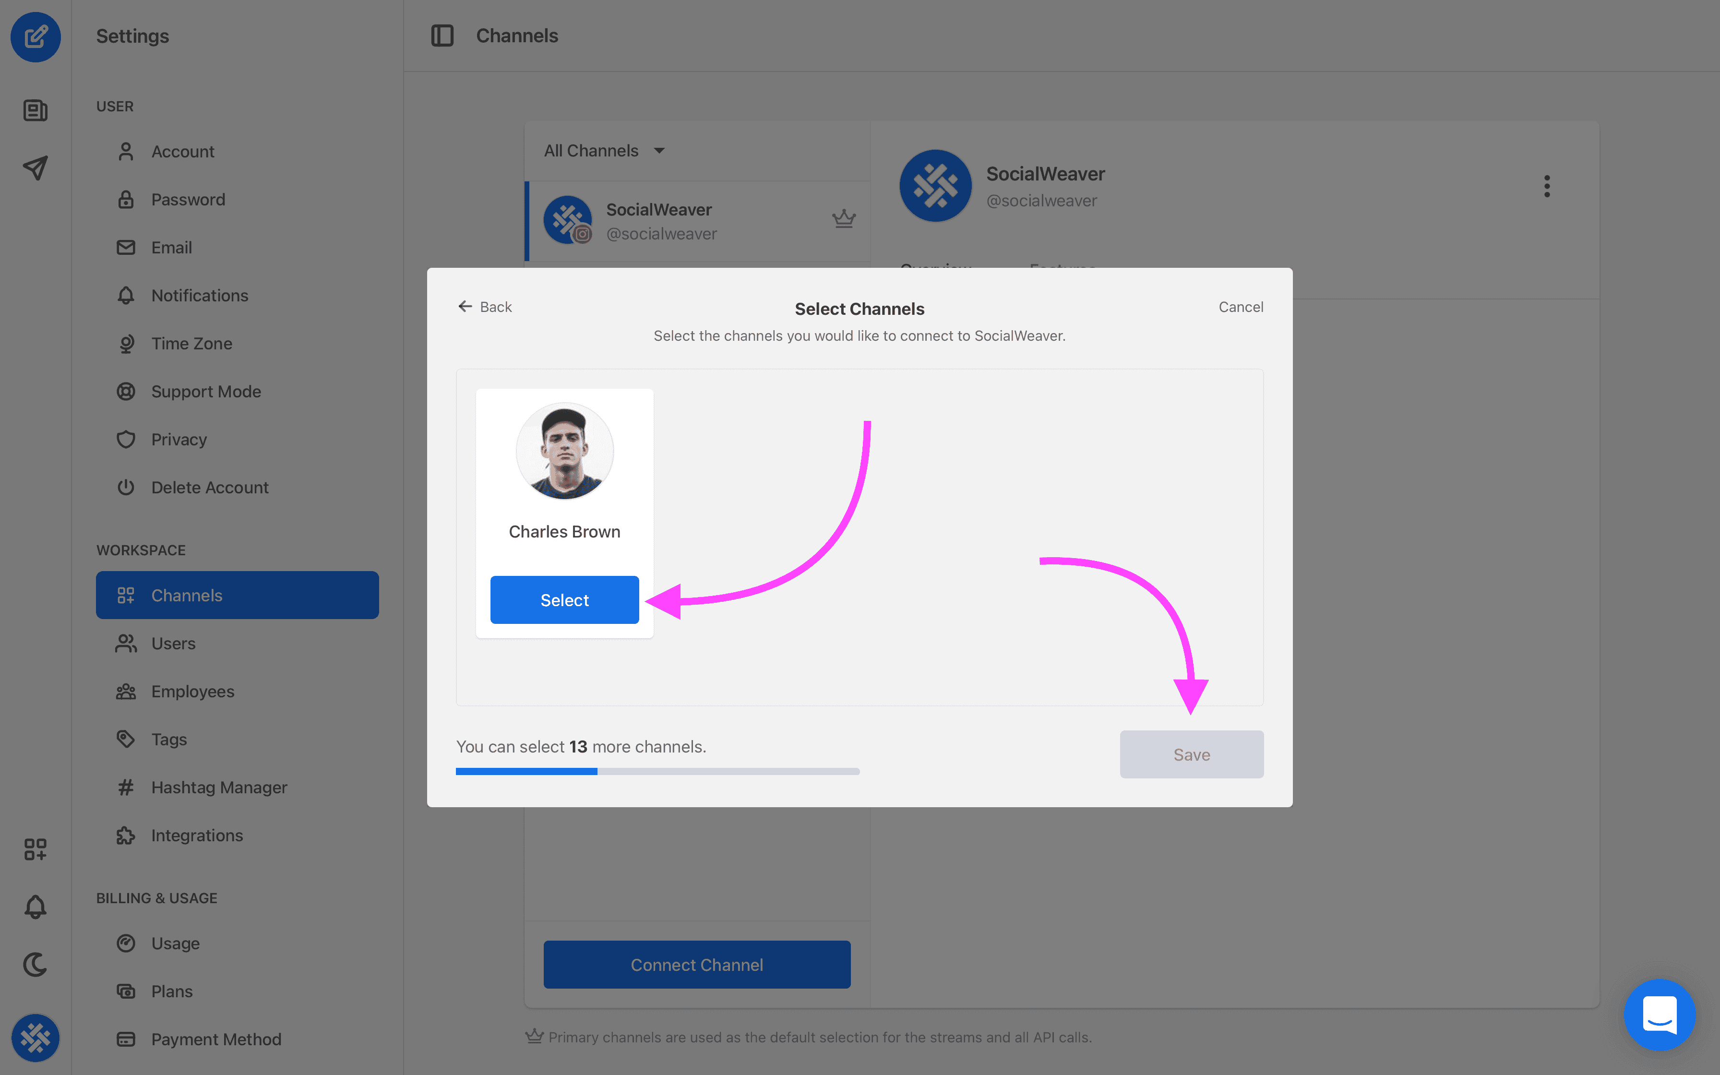Image resolution: width=1720 pixels, height=1075 pixels.
Task: Open Password settings
Action: [238, 199]
